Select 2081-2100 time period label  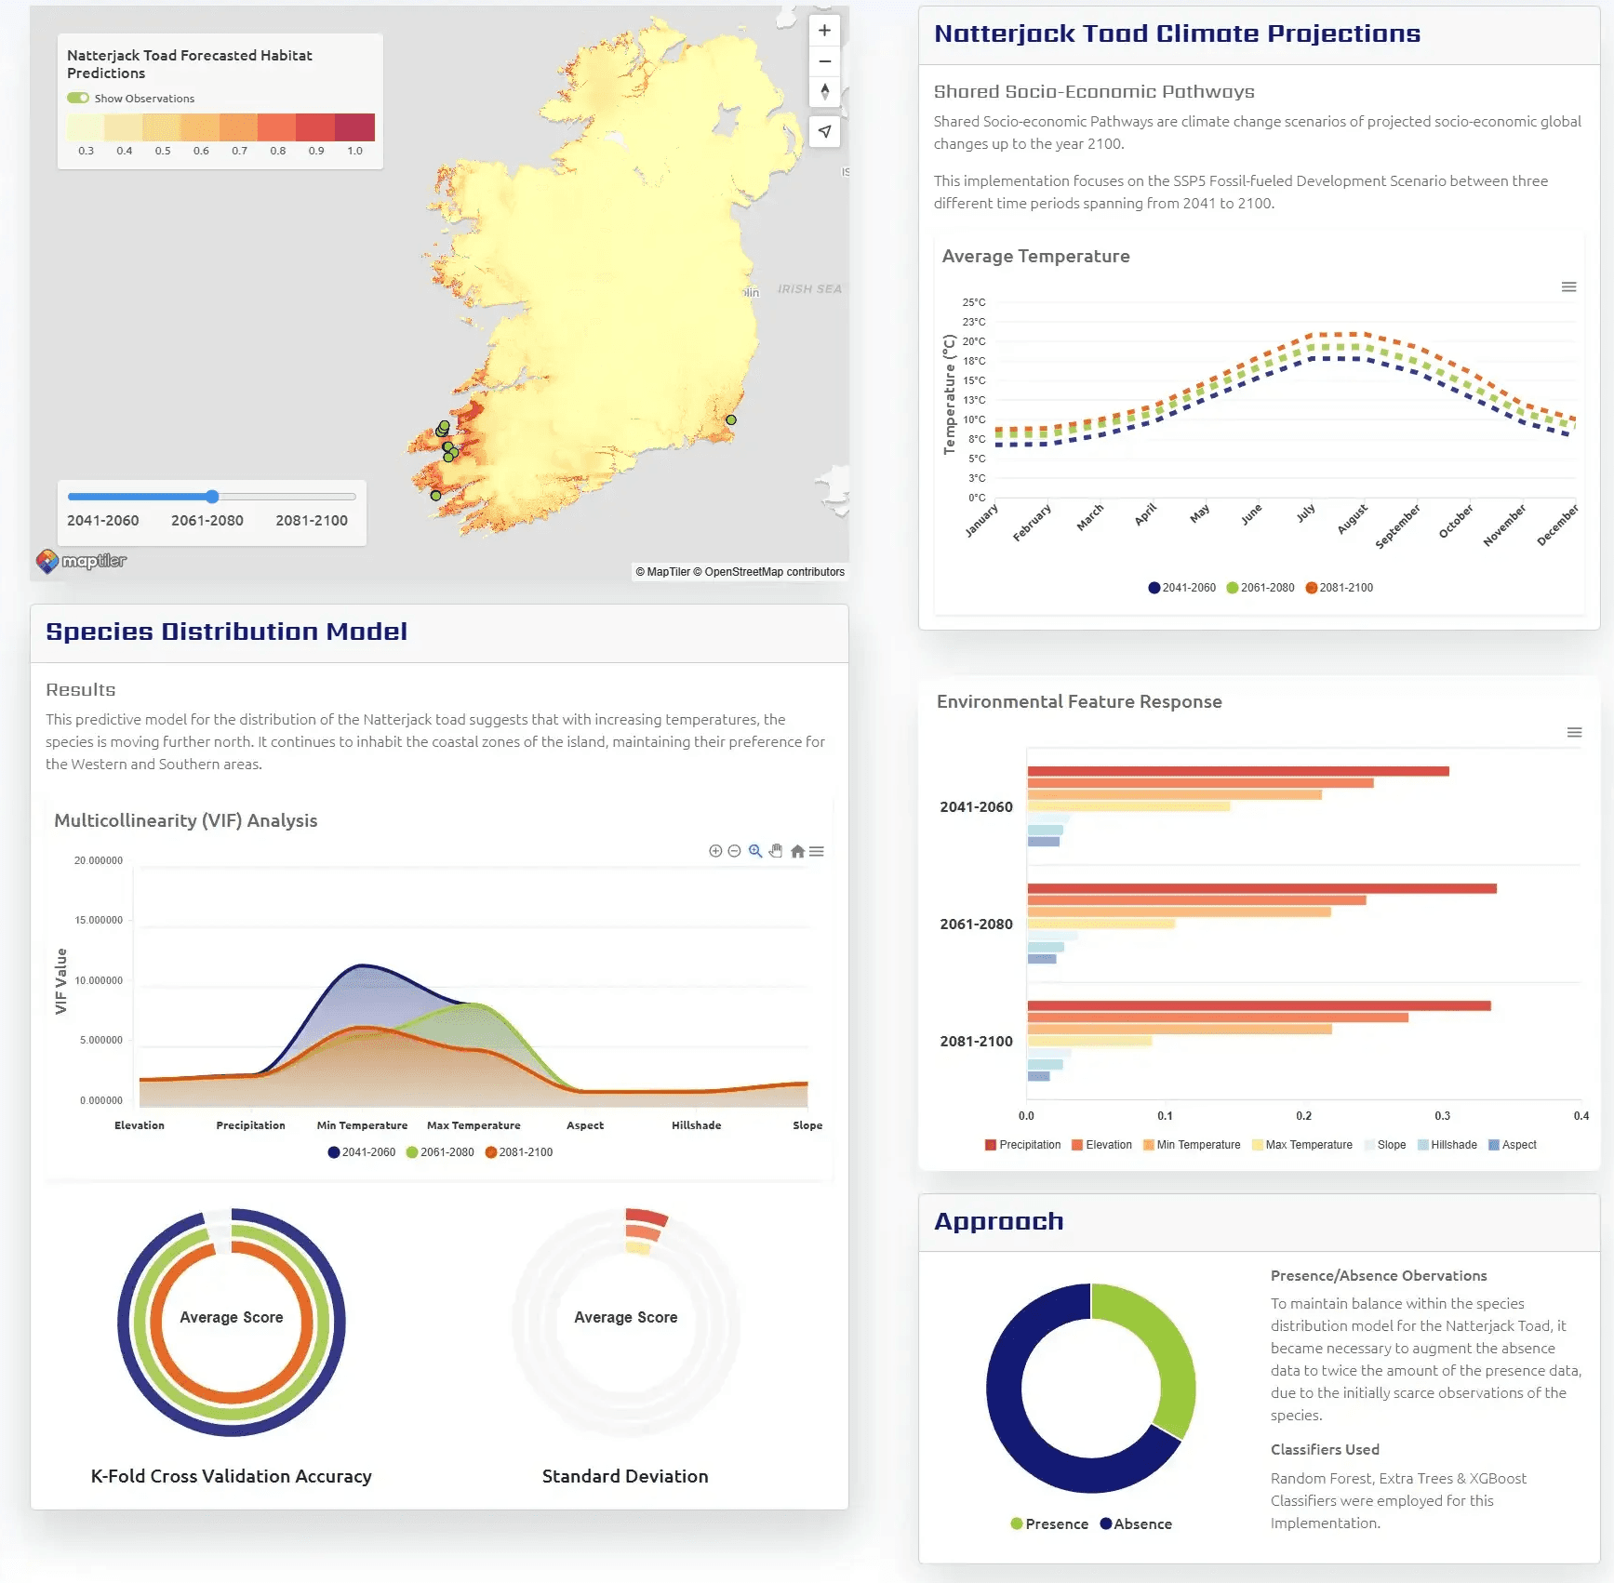[x=312, y=521]
